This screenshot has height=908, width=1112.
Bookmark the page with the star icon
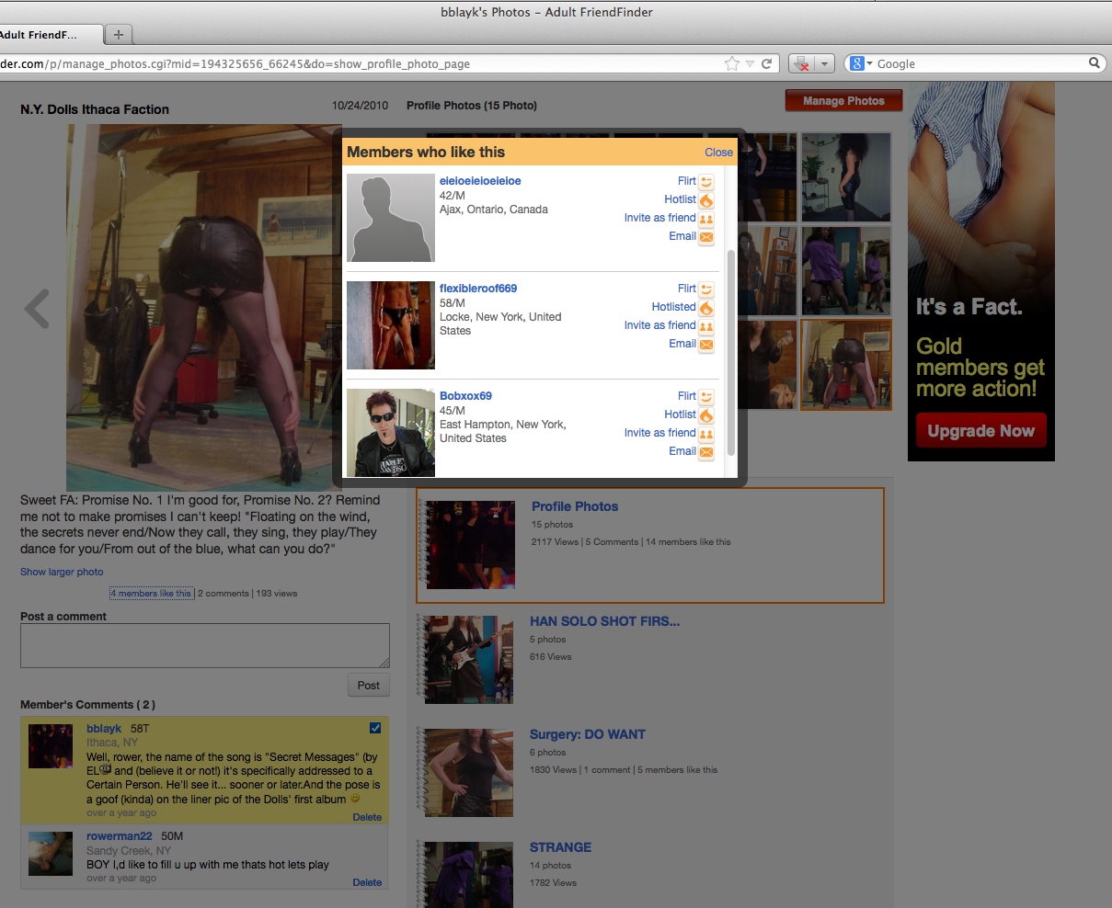[731, 63]
